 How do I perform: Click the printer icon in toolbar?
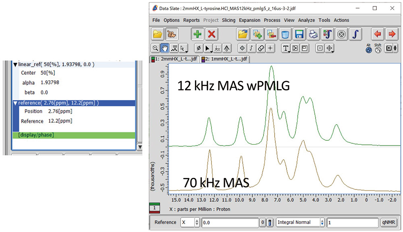point(313,34)
